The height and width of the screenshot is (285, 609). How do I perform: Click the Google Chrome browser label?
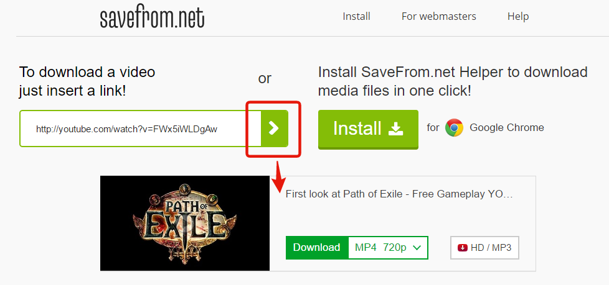click(506, 128)
